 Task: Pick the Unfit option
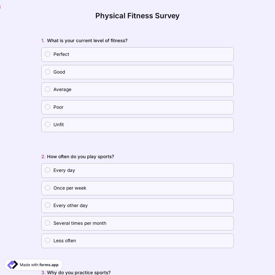point(48,125)
